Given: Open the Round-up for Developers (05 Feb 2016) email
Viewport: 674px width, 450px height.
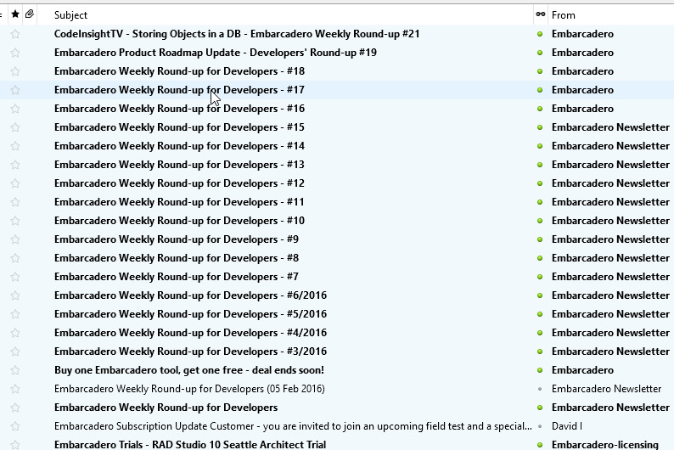Looking at the screenshot, I should click(x=189, y=389).
